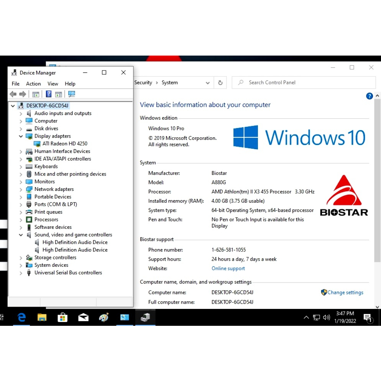Collapse the Display adapters node
The height and width of the screenshot is (381, 381).
click(x=21, y=136)
